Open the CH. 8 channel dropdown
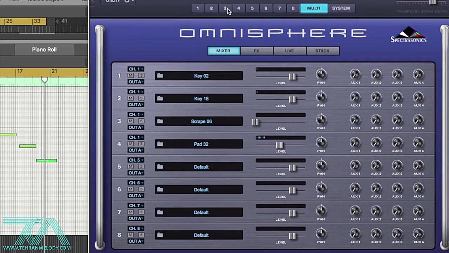 click(136, 228)
